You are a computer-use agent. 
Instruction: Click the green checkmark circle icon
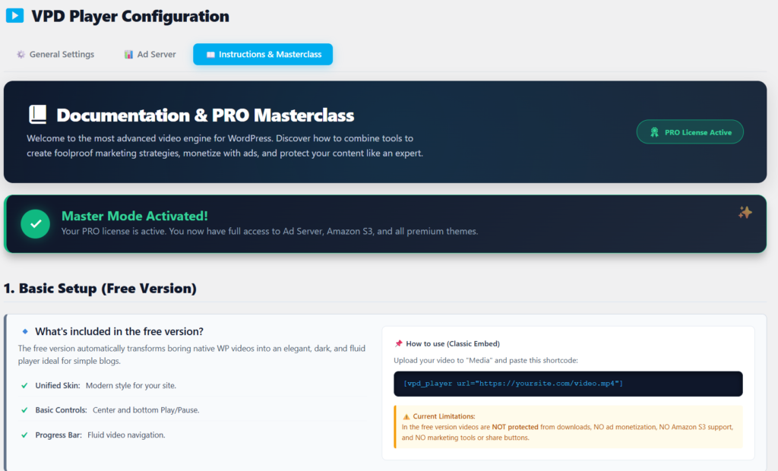coord(35,223)
